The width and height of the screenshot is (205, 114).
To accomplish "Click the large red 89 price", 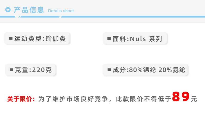I will click(x=181, y=97).
